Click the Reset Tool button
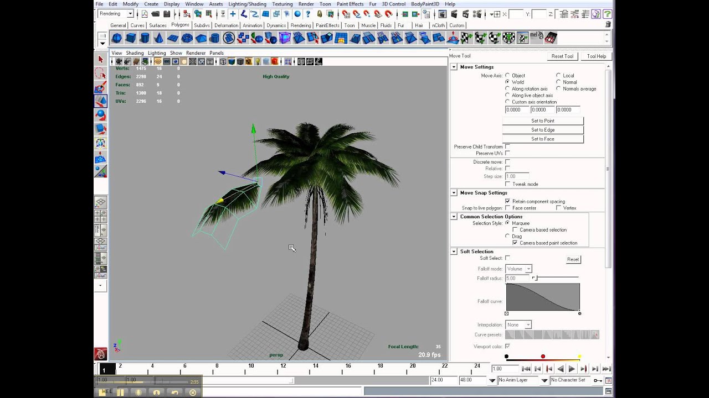 point(562,56)
